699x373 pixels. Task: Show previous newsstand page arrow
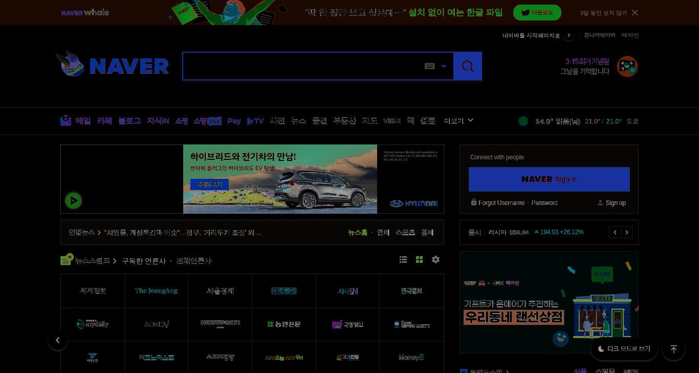58,340
